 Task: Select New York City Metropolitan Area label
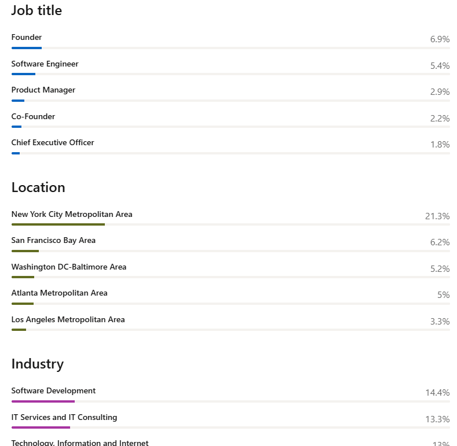tap(72, 215)
